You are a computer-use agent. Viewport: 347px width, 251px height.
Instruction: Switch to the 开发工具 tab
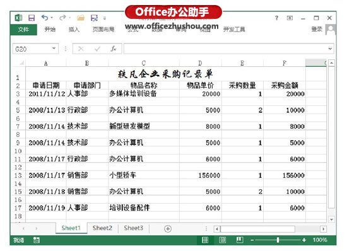(x=234, y=29)
